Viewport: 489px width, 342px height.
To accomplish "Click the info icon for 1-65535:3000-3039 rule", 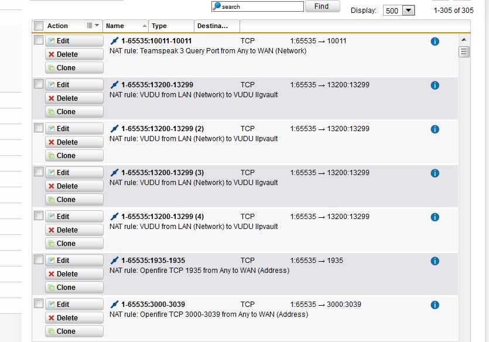I will click(435, 305).
